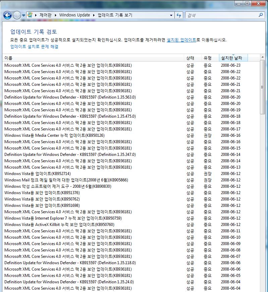Sort by the 상태 column header
268x292 pixels.
(193, 58)
